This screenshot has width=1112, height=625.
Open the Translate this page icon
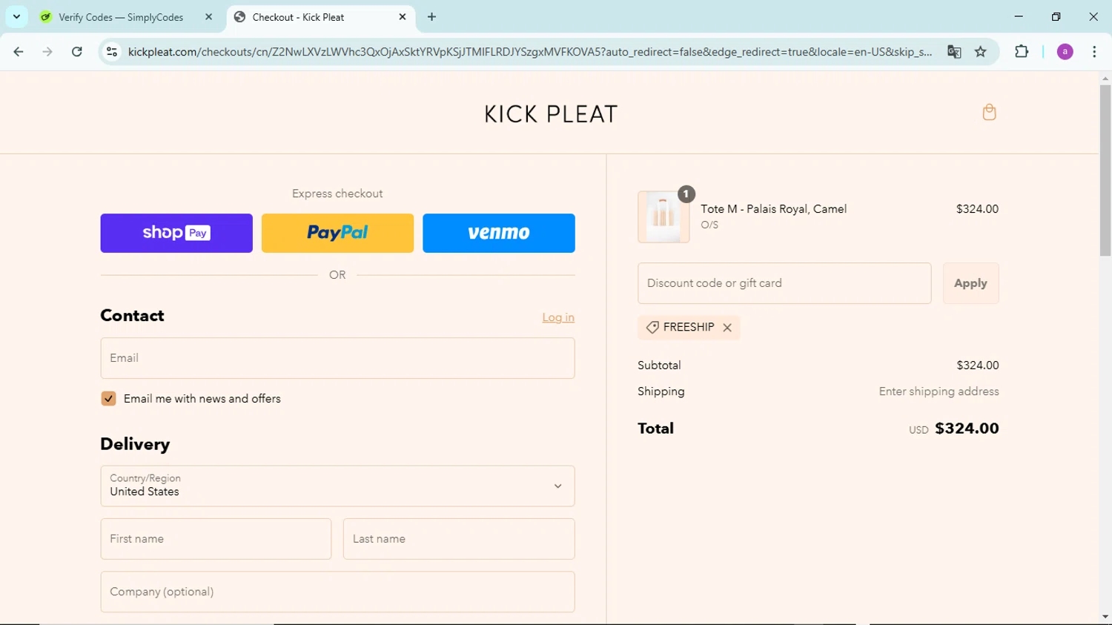[954, 52]
